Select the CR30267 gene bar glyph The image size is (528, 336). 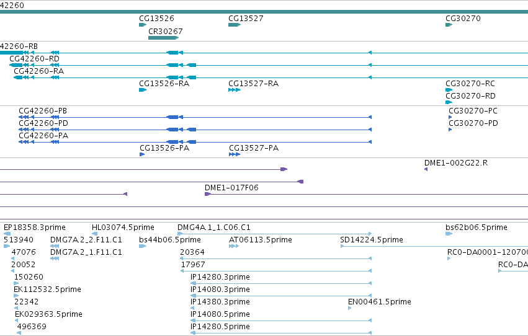(163, 38)
